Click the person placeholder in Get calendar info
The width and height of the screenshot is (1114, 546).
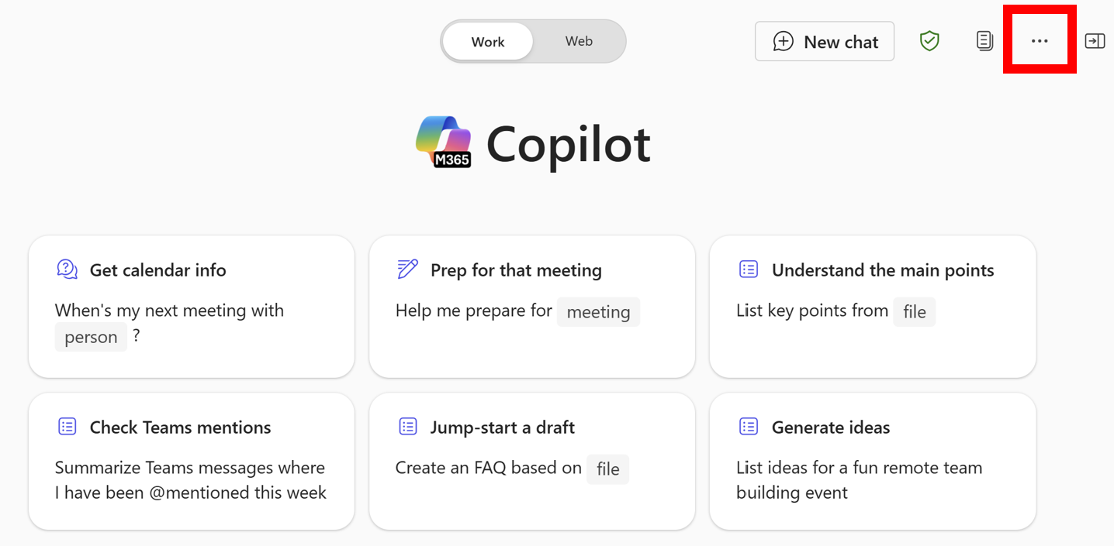91,336
